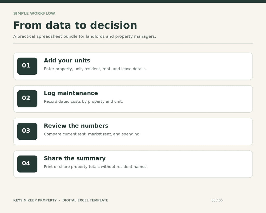Viewport: 266px width, 213px height.
Task: Click the 04 step number badge
Action: point(27,164)
